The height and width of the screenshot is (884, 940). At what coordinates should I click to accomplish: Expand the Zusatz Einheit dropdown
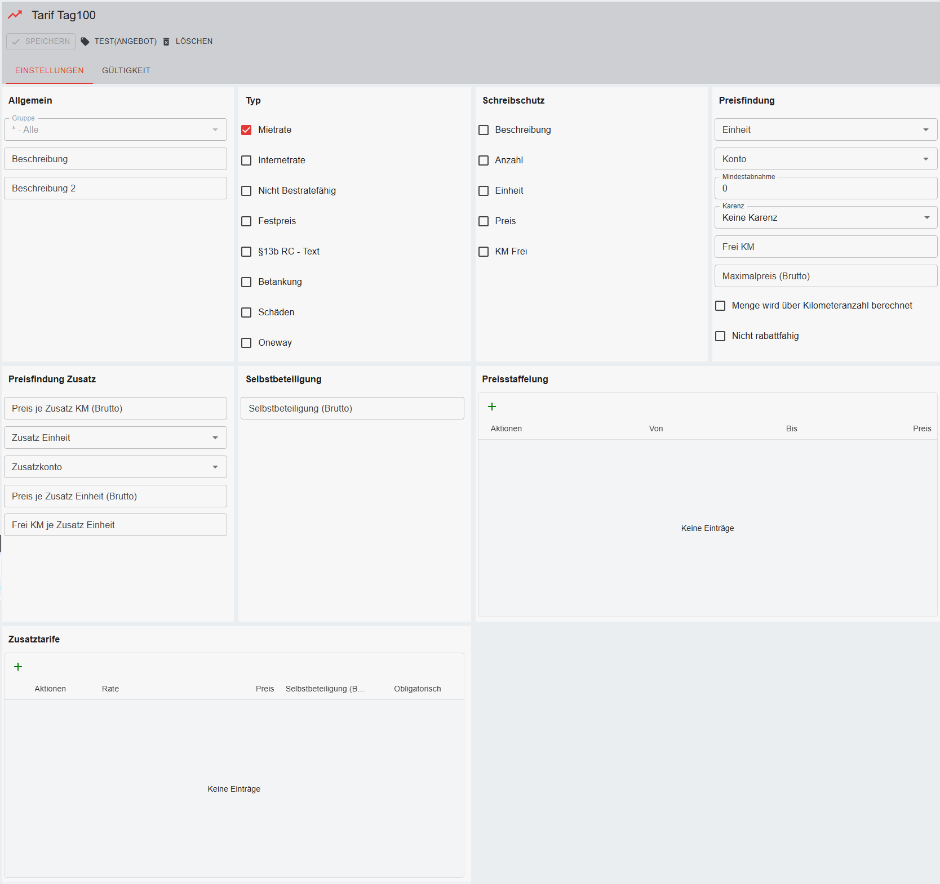coord(115,437)
